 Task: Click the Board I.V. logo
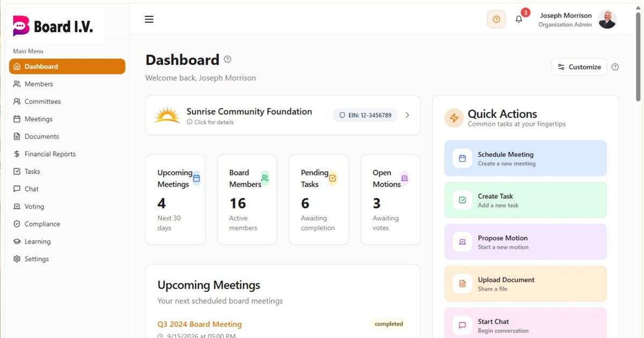coord(53,25)
